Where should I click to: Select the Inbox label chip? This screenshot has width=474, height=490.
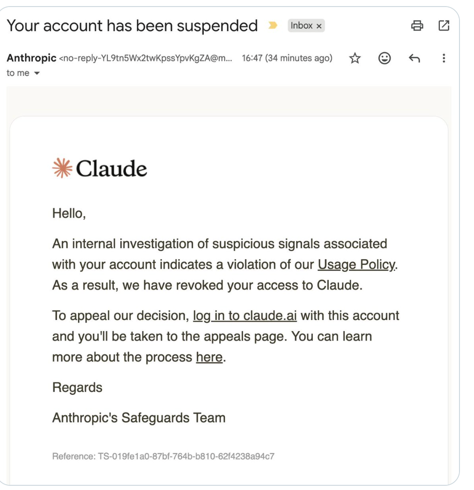click(301, 26)
